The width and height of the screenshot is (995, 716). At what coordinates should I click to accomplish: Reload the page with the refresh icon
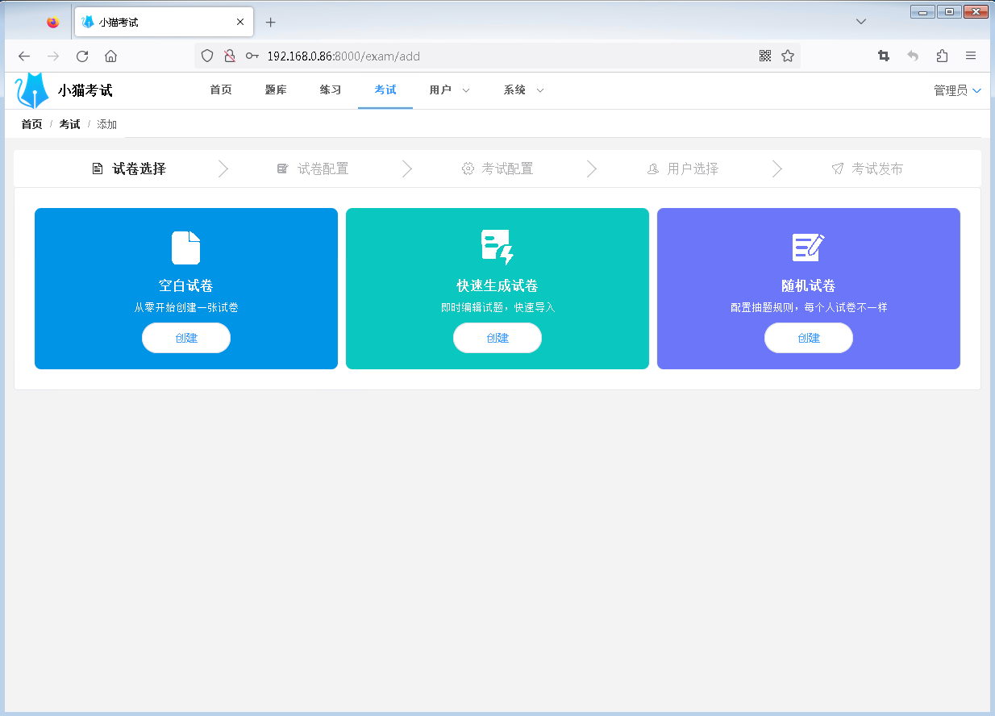[x=81, y=56]
